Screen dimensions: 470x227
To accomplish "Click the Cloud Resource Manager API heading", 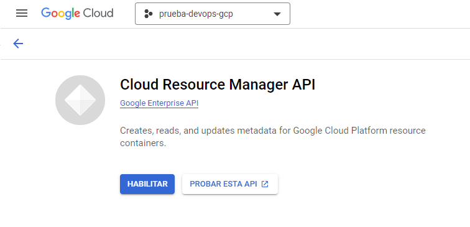I will click(x=218, y=85).
